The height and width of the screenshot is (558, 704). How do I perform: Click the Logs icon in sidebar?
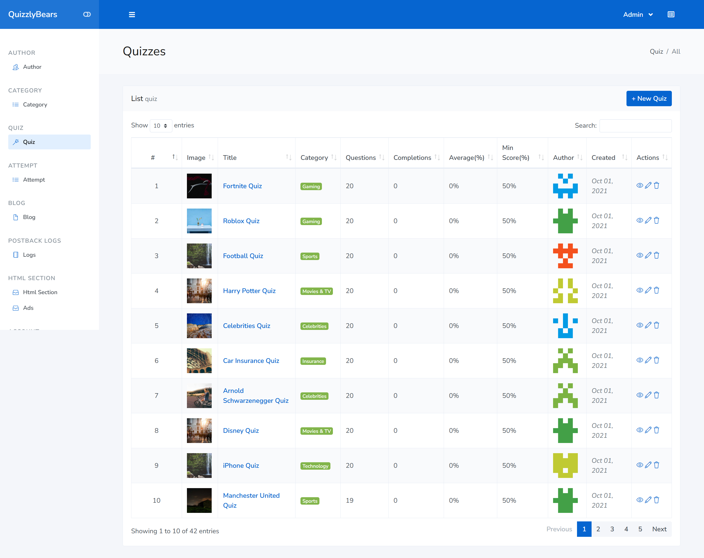tap(16, 255)
